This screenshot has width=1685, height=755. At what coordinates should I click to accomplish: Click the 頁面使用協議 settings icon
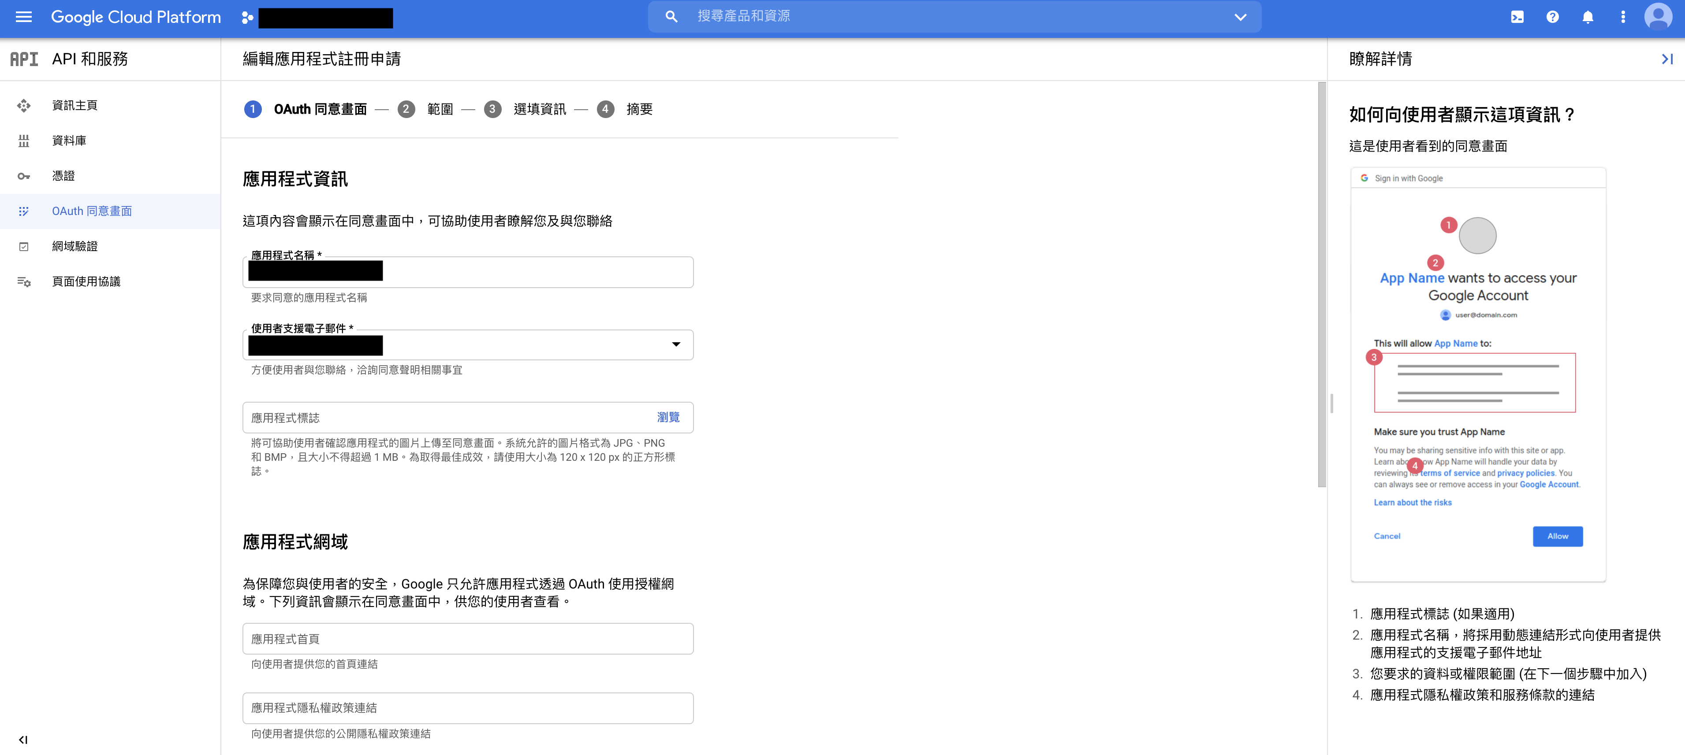(x=23, y=282)
